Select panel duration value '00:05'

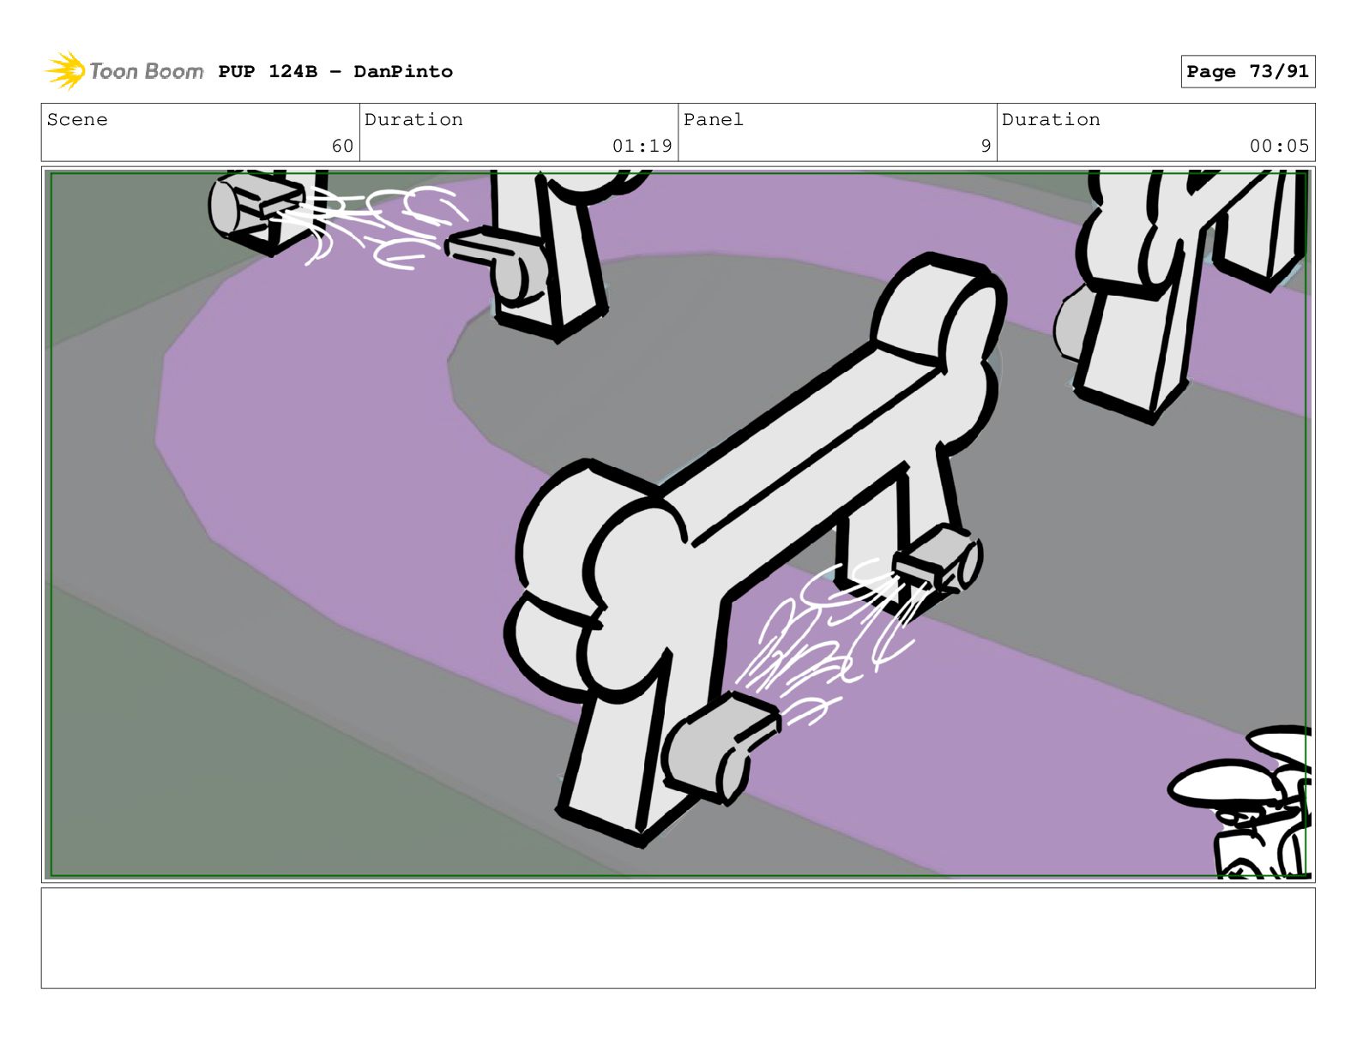coord(1279,146)
